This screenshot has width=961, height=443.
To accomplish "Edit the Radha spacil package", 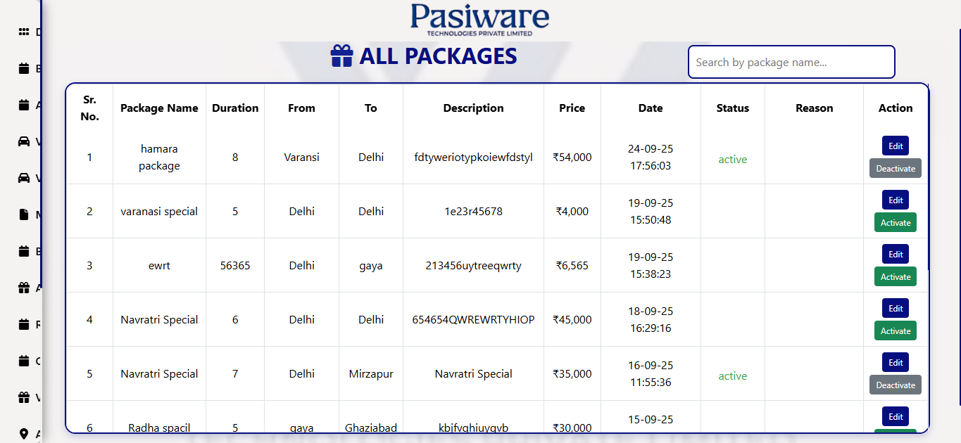I will click(x=895, y=416).
